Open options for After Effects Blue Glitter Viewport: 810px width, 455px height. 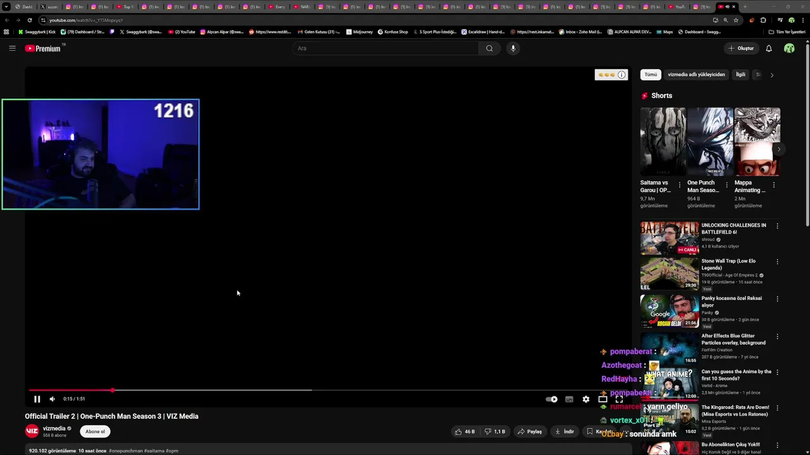[x=777, y=337]
